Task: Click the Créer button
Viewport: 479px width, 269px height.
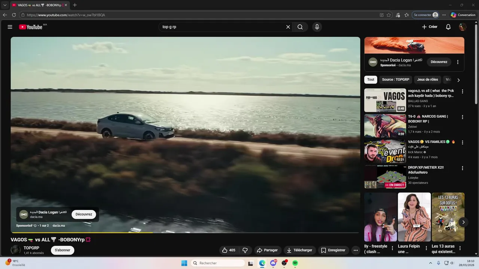Action: coord(430,27)
